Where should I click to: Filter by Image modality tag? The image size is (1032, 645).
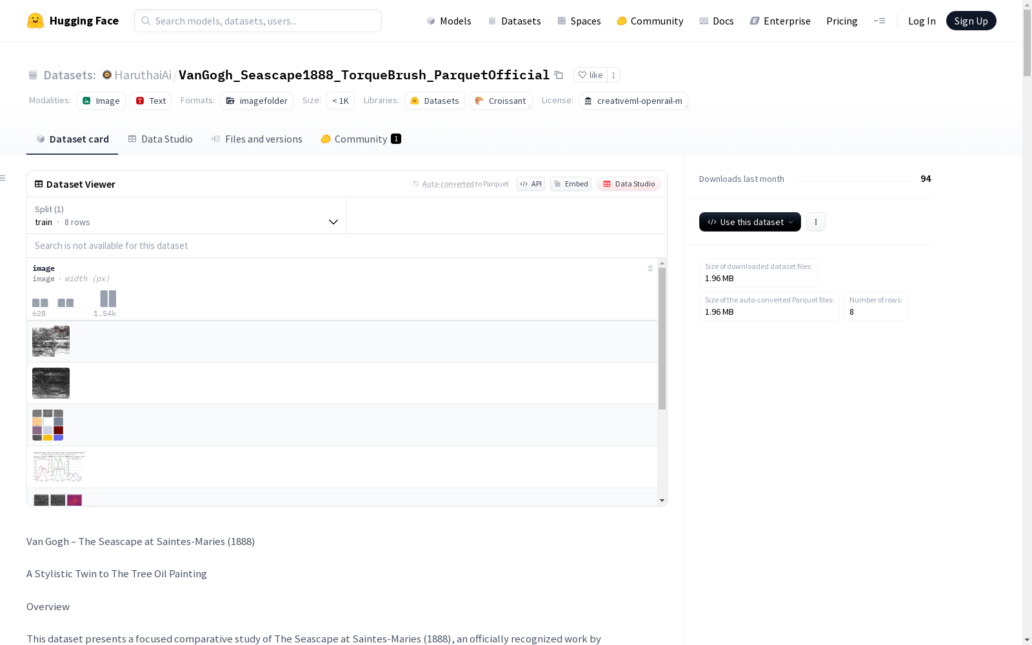[101, 101]
